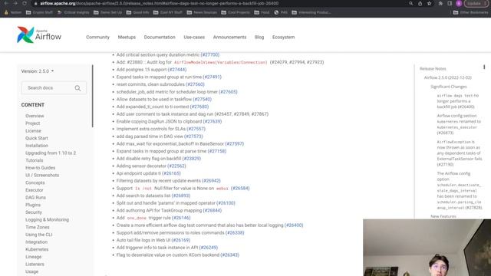The height and width of the screenshot is (276, 491).
Task: Open pull request link #26584
Action: [x=240, y=189]
